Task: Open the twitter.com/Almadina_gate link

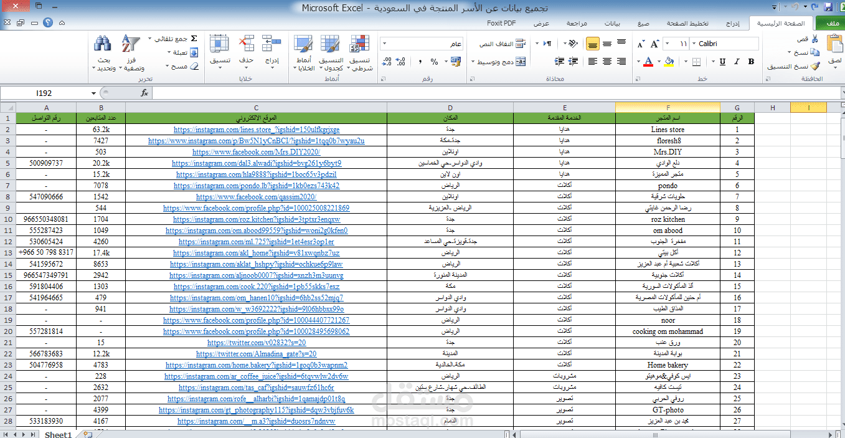Action: [257, 354]
